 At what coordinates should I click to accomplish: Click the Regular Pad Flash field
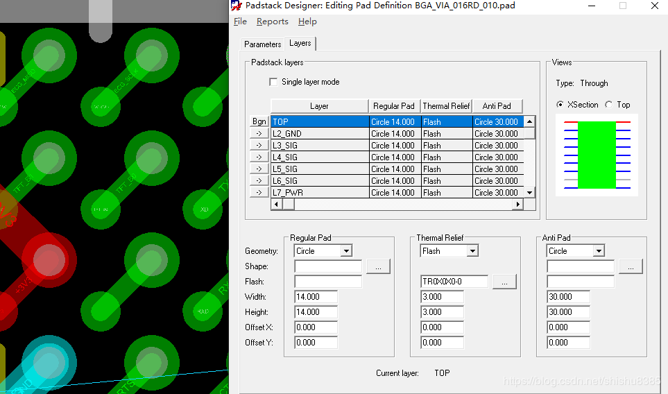click(x=328, y=282)
